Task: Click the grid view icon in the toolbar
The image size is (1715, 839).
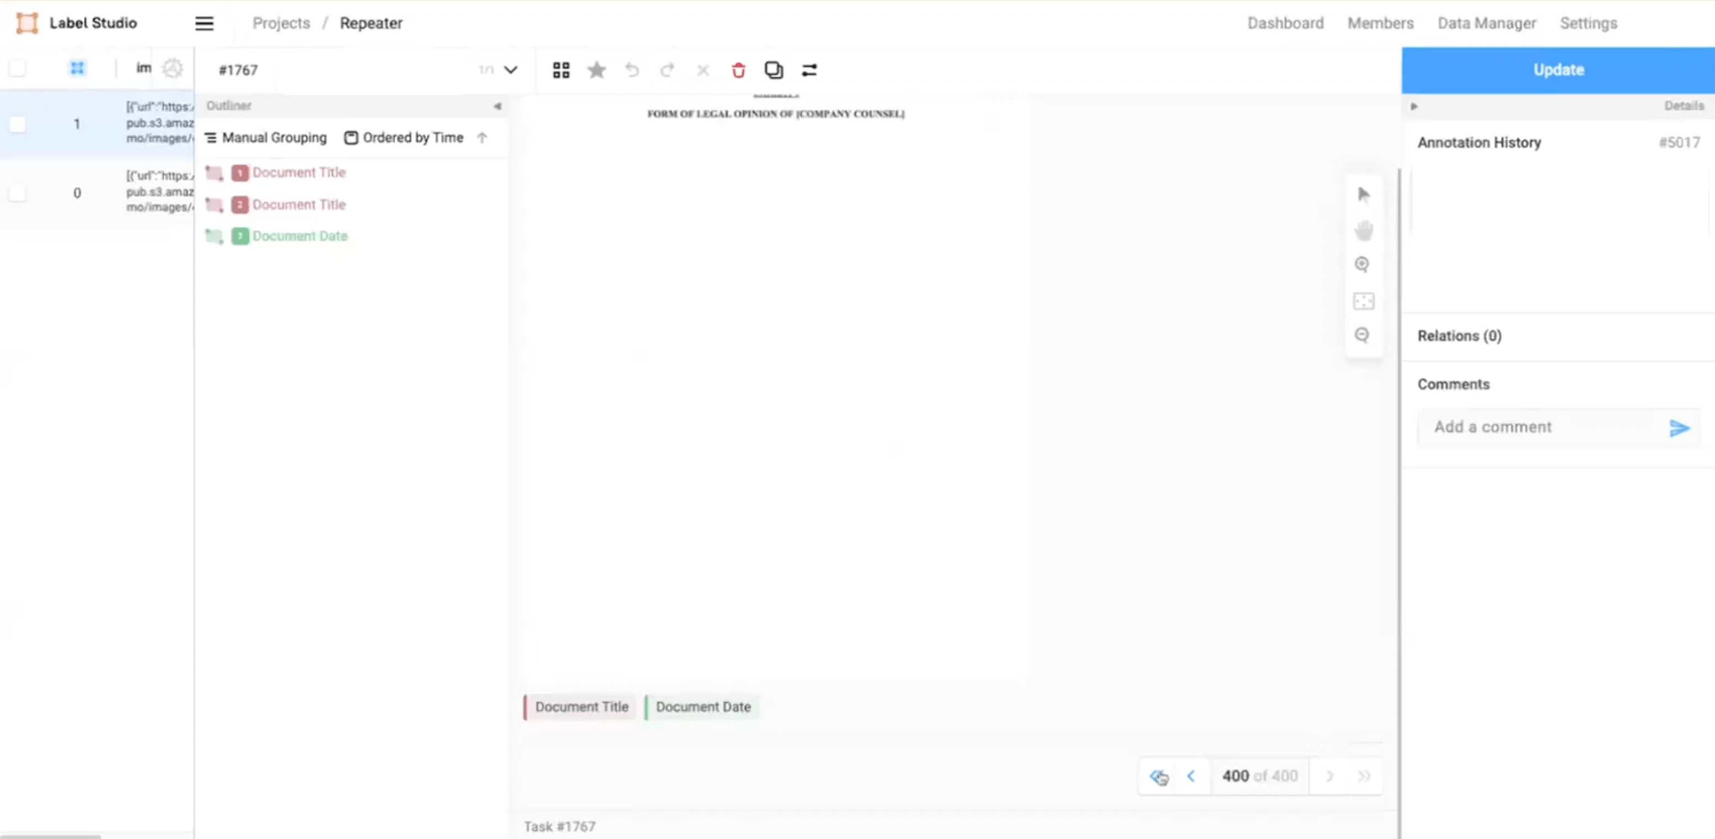Action: tap(561, 70)
